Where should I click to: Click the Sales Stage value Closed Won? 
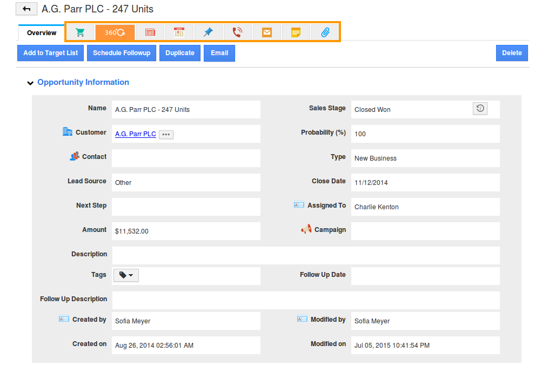coord(372,110)
